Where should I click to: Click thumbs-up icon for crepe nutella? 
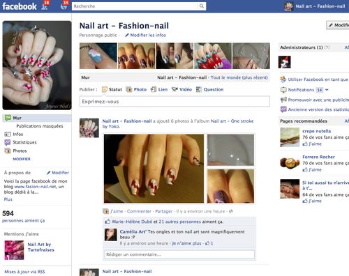pos(305,144)
